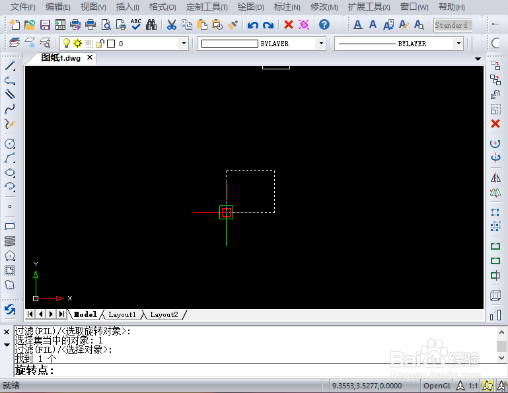
Task: Select the Mirror tool in right toolbar
Action: click(x=495, y=178)
